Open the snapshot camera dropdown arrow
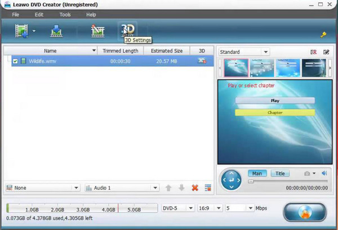This screenshot has width=338, height=230. [314, 173]
